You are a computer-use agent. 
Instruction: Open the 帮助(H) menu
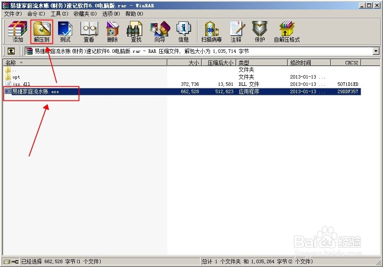134,14
